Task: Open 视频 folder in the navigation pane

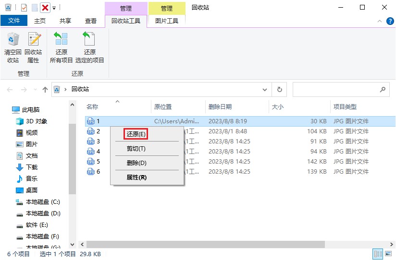Action: point(27,133)
